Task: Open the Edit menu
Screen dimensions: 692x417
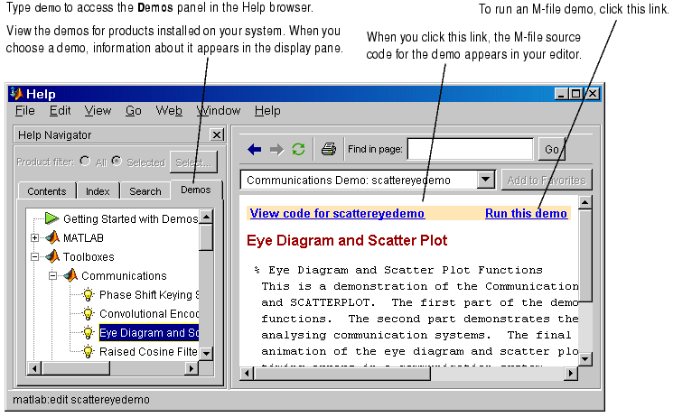Action: click(60, 111)
